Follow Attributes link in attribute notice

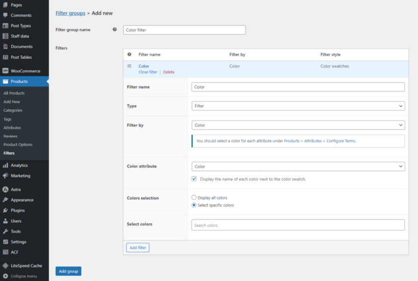pyautogui.click(x=313, y=141)
